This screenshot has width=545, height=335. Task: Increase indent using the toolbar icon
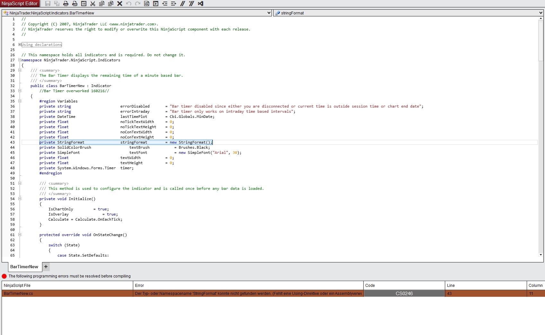coord(174,4)
